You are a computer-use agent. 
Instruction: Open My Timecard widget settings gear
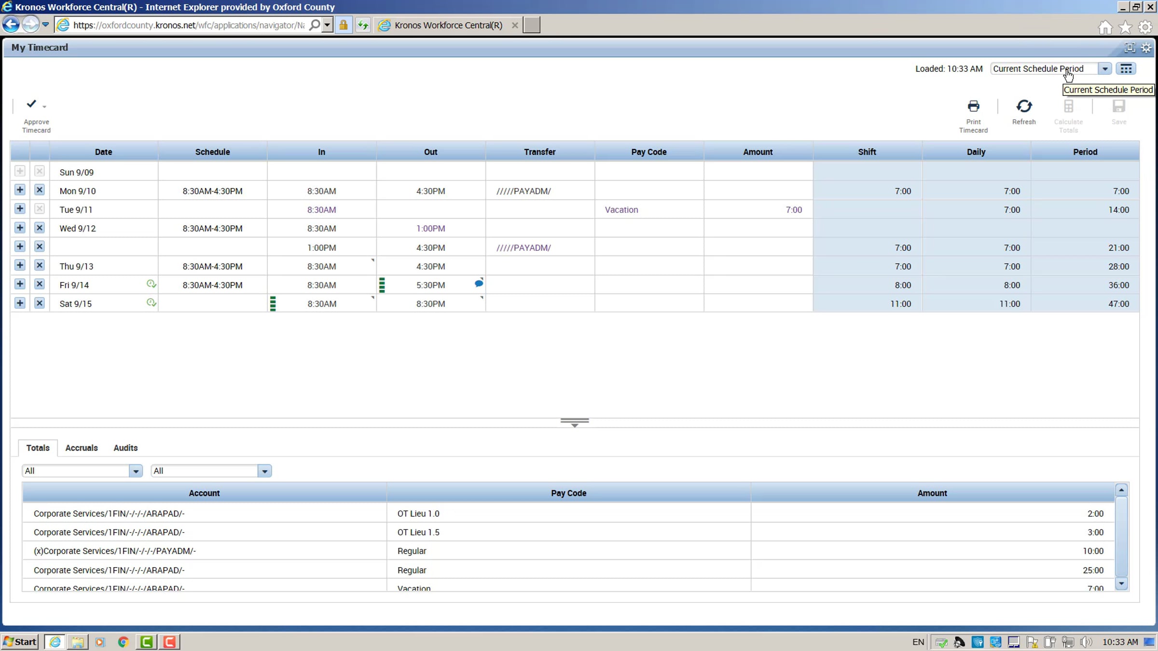tap(1146, 48)
